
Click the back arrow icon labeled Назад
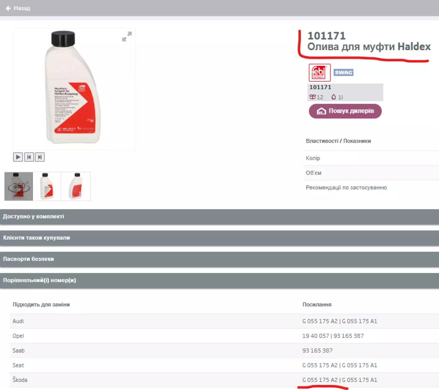point(8,8)
